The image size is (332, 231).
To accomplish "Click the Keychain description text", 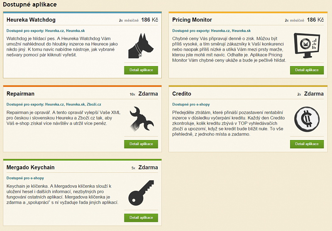I will pos(62,194).
